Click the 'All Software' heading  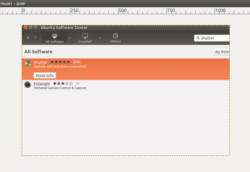click(38, 52)
